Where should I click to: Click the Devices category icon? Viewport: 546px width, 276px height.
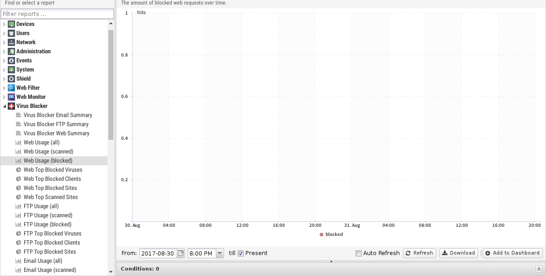[11, 24]
